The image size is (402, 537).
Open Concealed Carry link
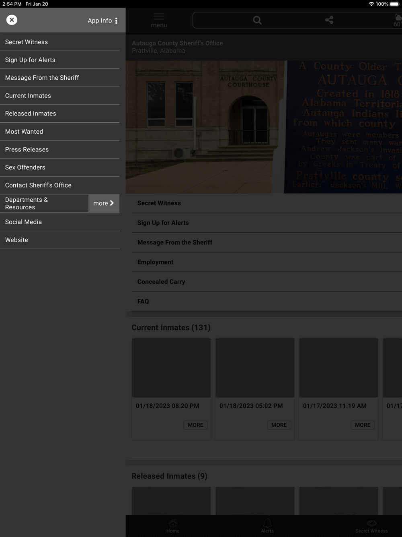[x=267, y=282]
